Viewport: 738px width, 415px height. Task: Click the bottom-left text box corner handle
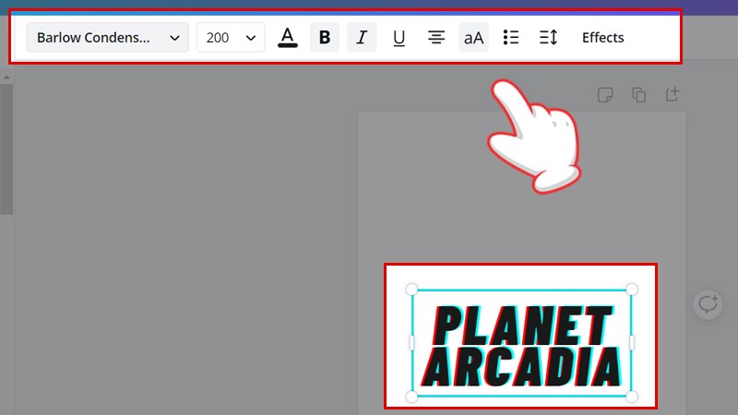click(411, 397)
